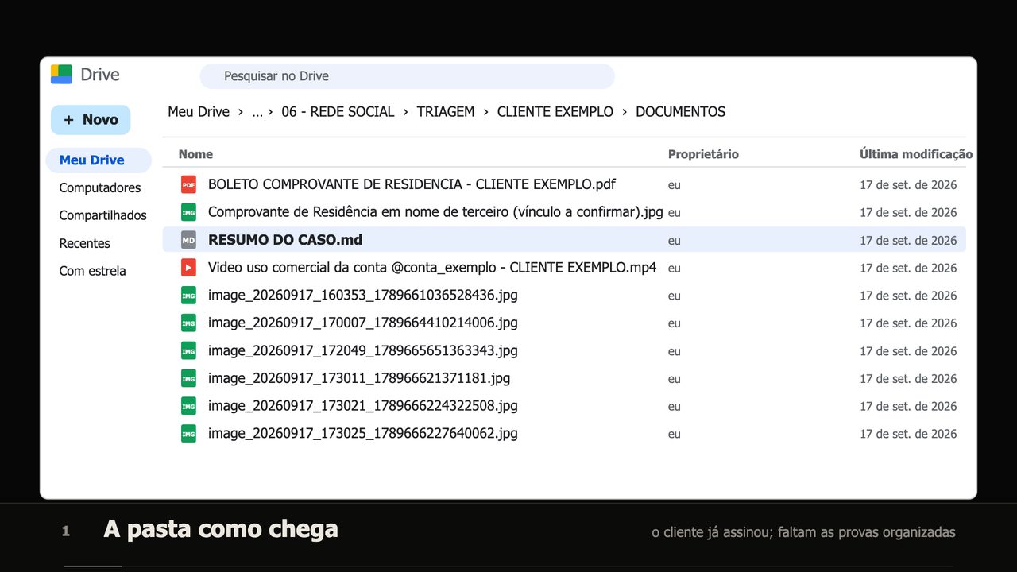This screenshot has height=572, width=1017.
Task: Sort by the Nome column header
Action: tap(195, 154)
